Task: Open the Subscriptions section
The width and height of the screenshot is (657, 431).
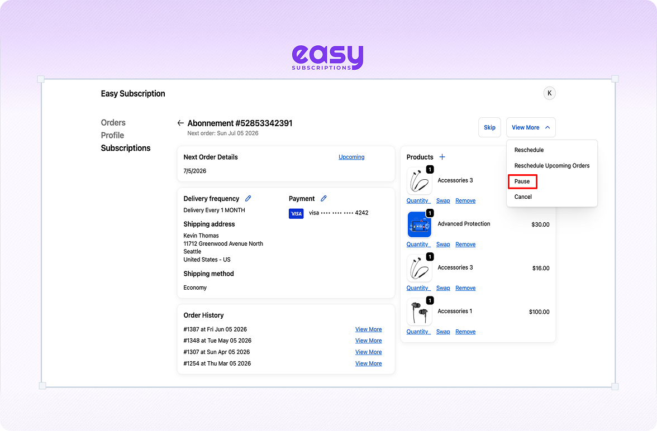Action: pyautogui.click(x=126, y=148)
